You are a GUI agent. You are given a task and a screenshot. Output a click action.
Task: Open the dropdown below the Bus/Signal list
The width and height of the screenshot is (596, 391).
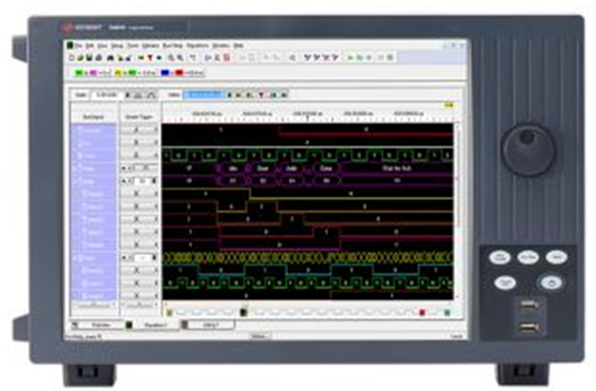click(94, 306)
